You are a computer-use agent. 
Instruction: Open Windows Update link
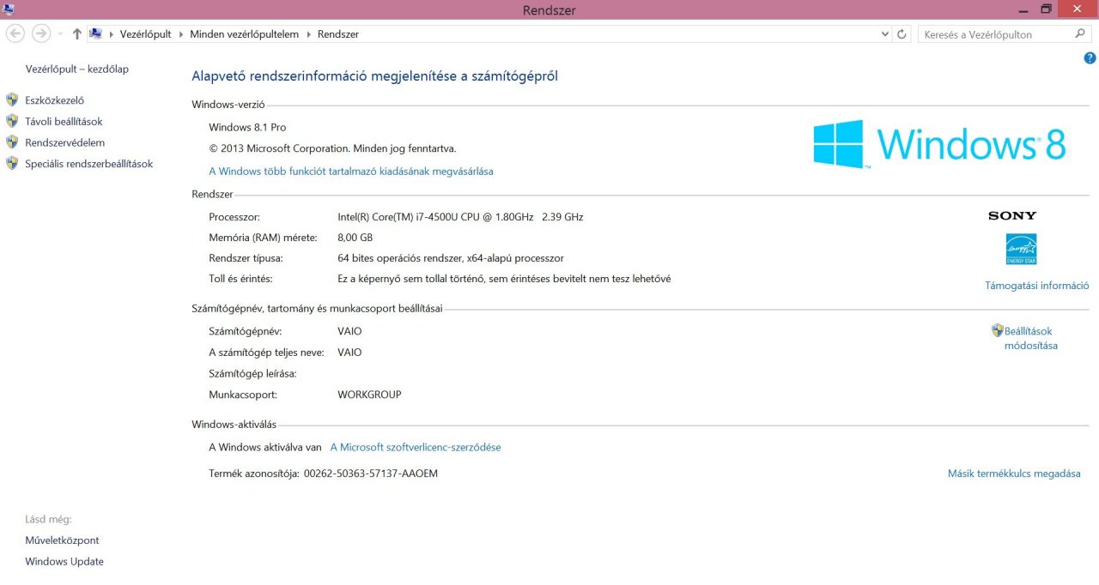click(x=64, y=562)
